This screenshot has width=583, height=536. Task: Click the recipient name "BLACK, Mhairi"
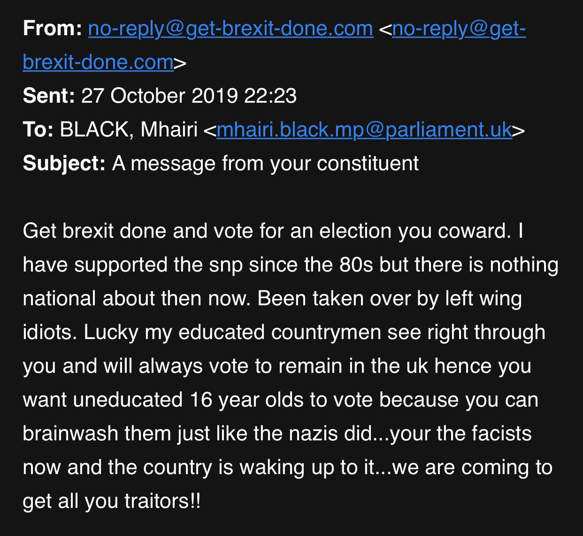[x=128, y=130]
